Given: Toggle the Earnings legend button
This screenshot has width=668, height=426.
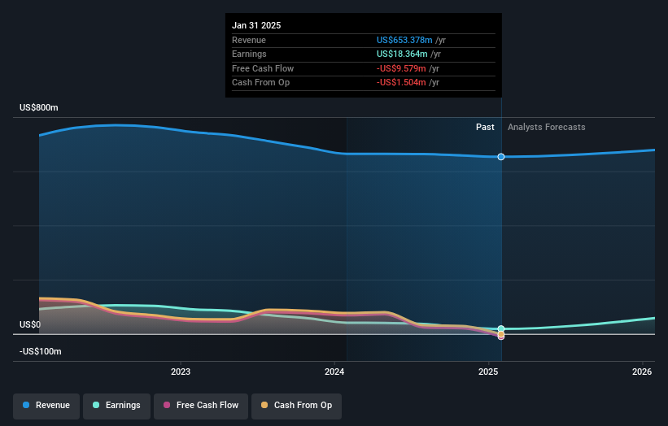Looking at the screenshot, I should (x=116, y=406).
